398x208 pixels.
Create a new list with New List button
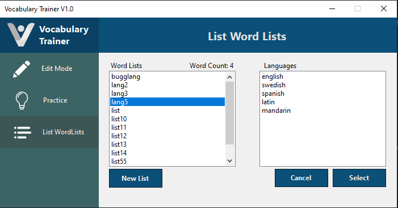136,179
